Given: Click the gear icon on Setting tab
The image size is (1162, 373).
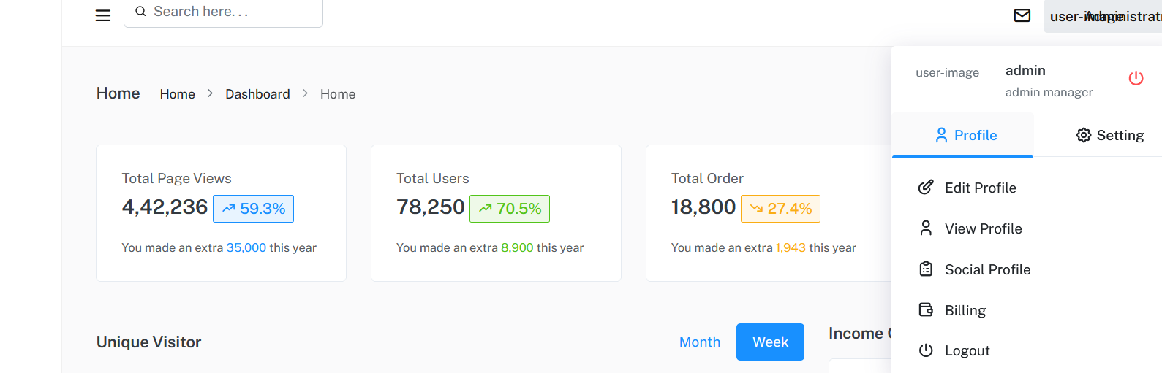Looking at the screenshot, I should pos(1084,135).
